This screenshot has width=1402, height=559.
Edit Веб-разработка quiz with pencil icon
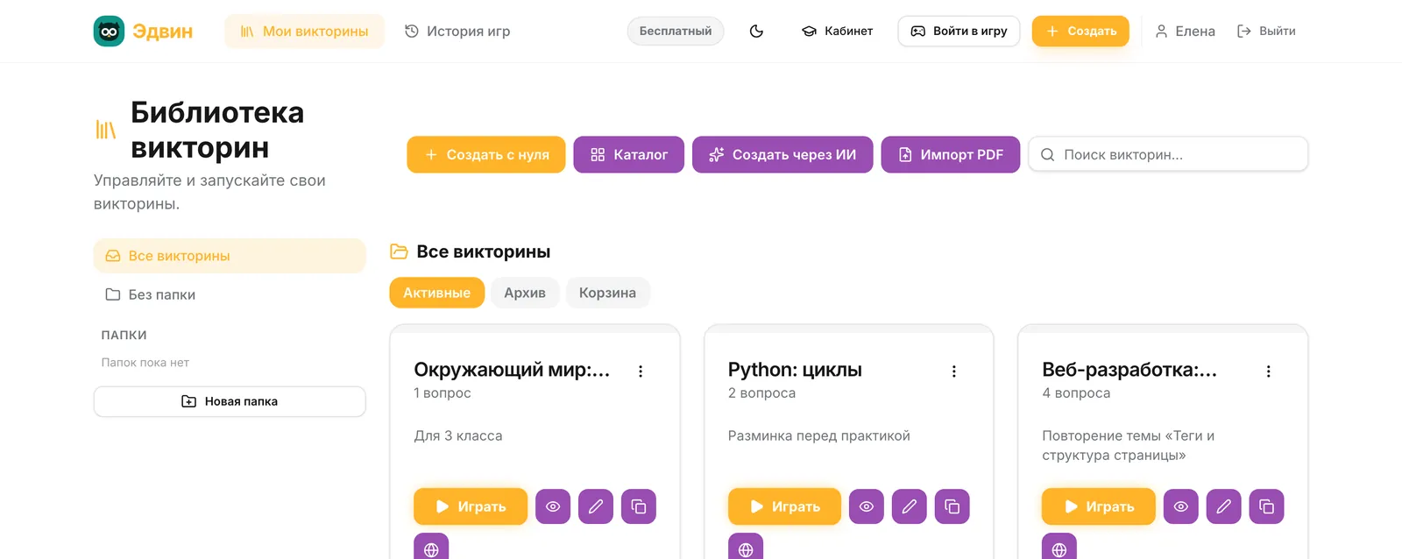pos(1224,506)
